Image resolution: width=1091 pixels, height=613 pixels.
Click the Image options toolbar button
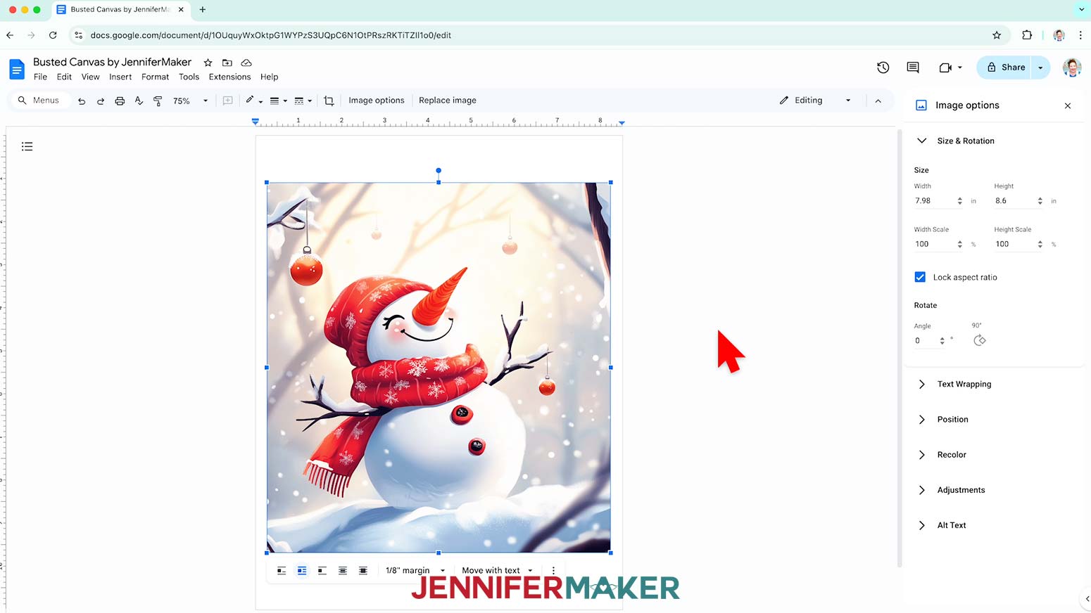(377, 101)
